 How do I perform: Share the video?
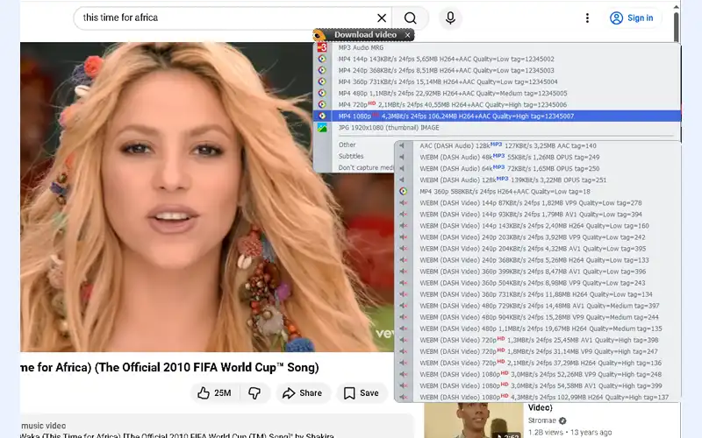click(303, 392)
